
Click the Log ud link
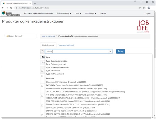[147, 13]
